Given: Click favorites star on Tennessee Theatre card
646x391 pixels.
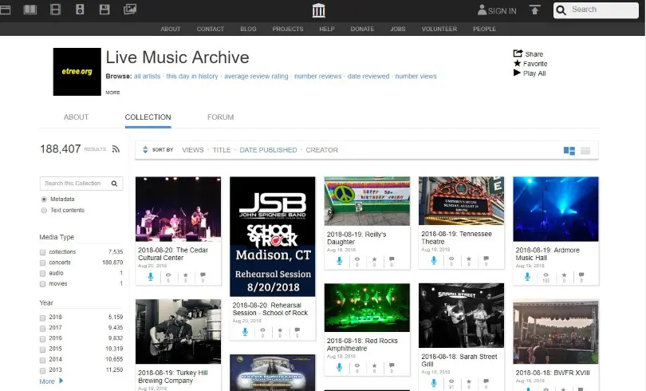Looking at the screenshot, I should click(469, 259).
